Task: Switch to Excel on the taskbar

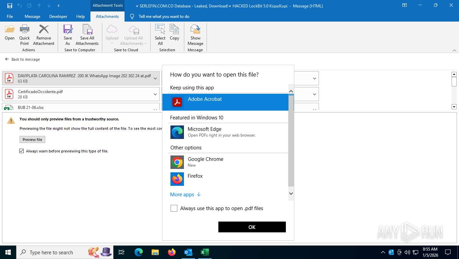Action: click(205, 252)
